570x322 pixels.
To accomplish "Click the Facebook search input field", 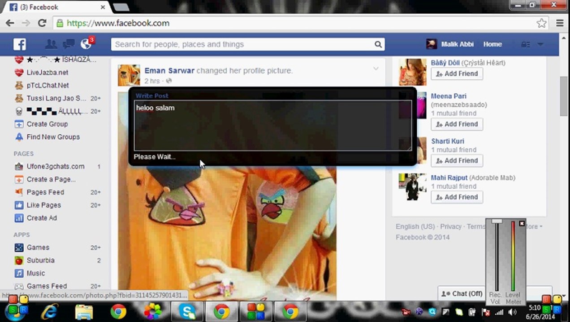I will click(x=242, y=44).
